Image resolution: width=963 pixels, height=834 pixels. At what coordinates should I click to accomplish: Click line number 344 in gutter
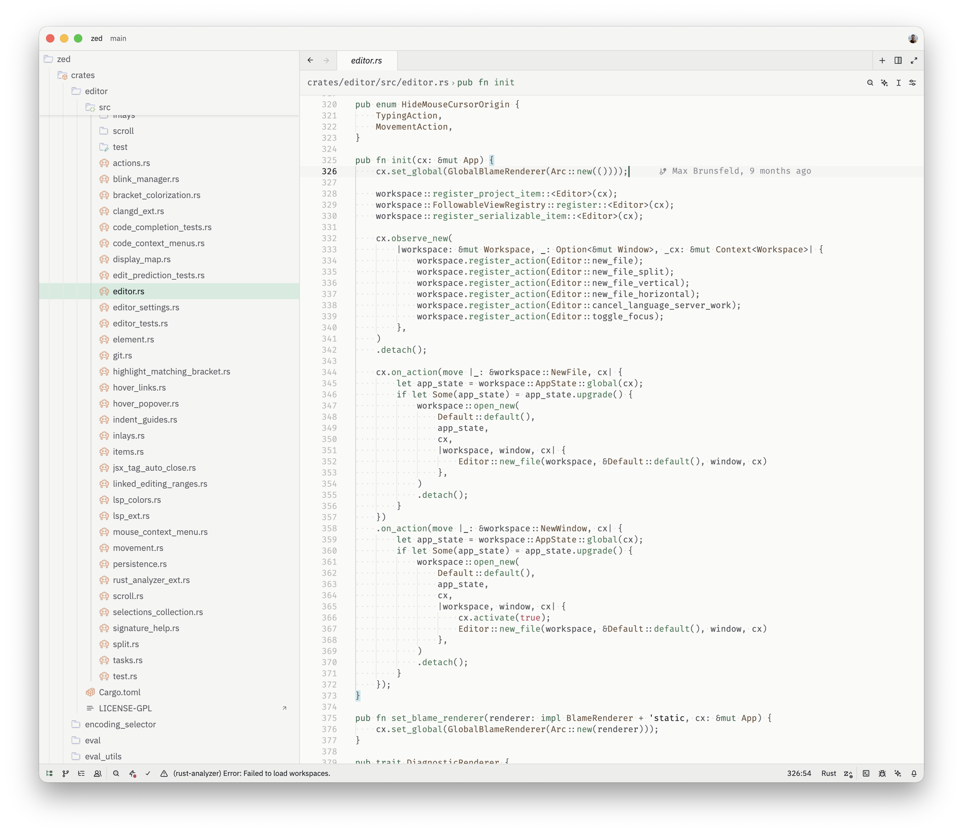click(329, 372)
